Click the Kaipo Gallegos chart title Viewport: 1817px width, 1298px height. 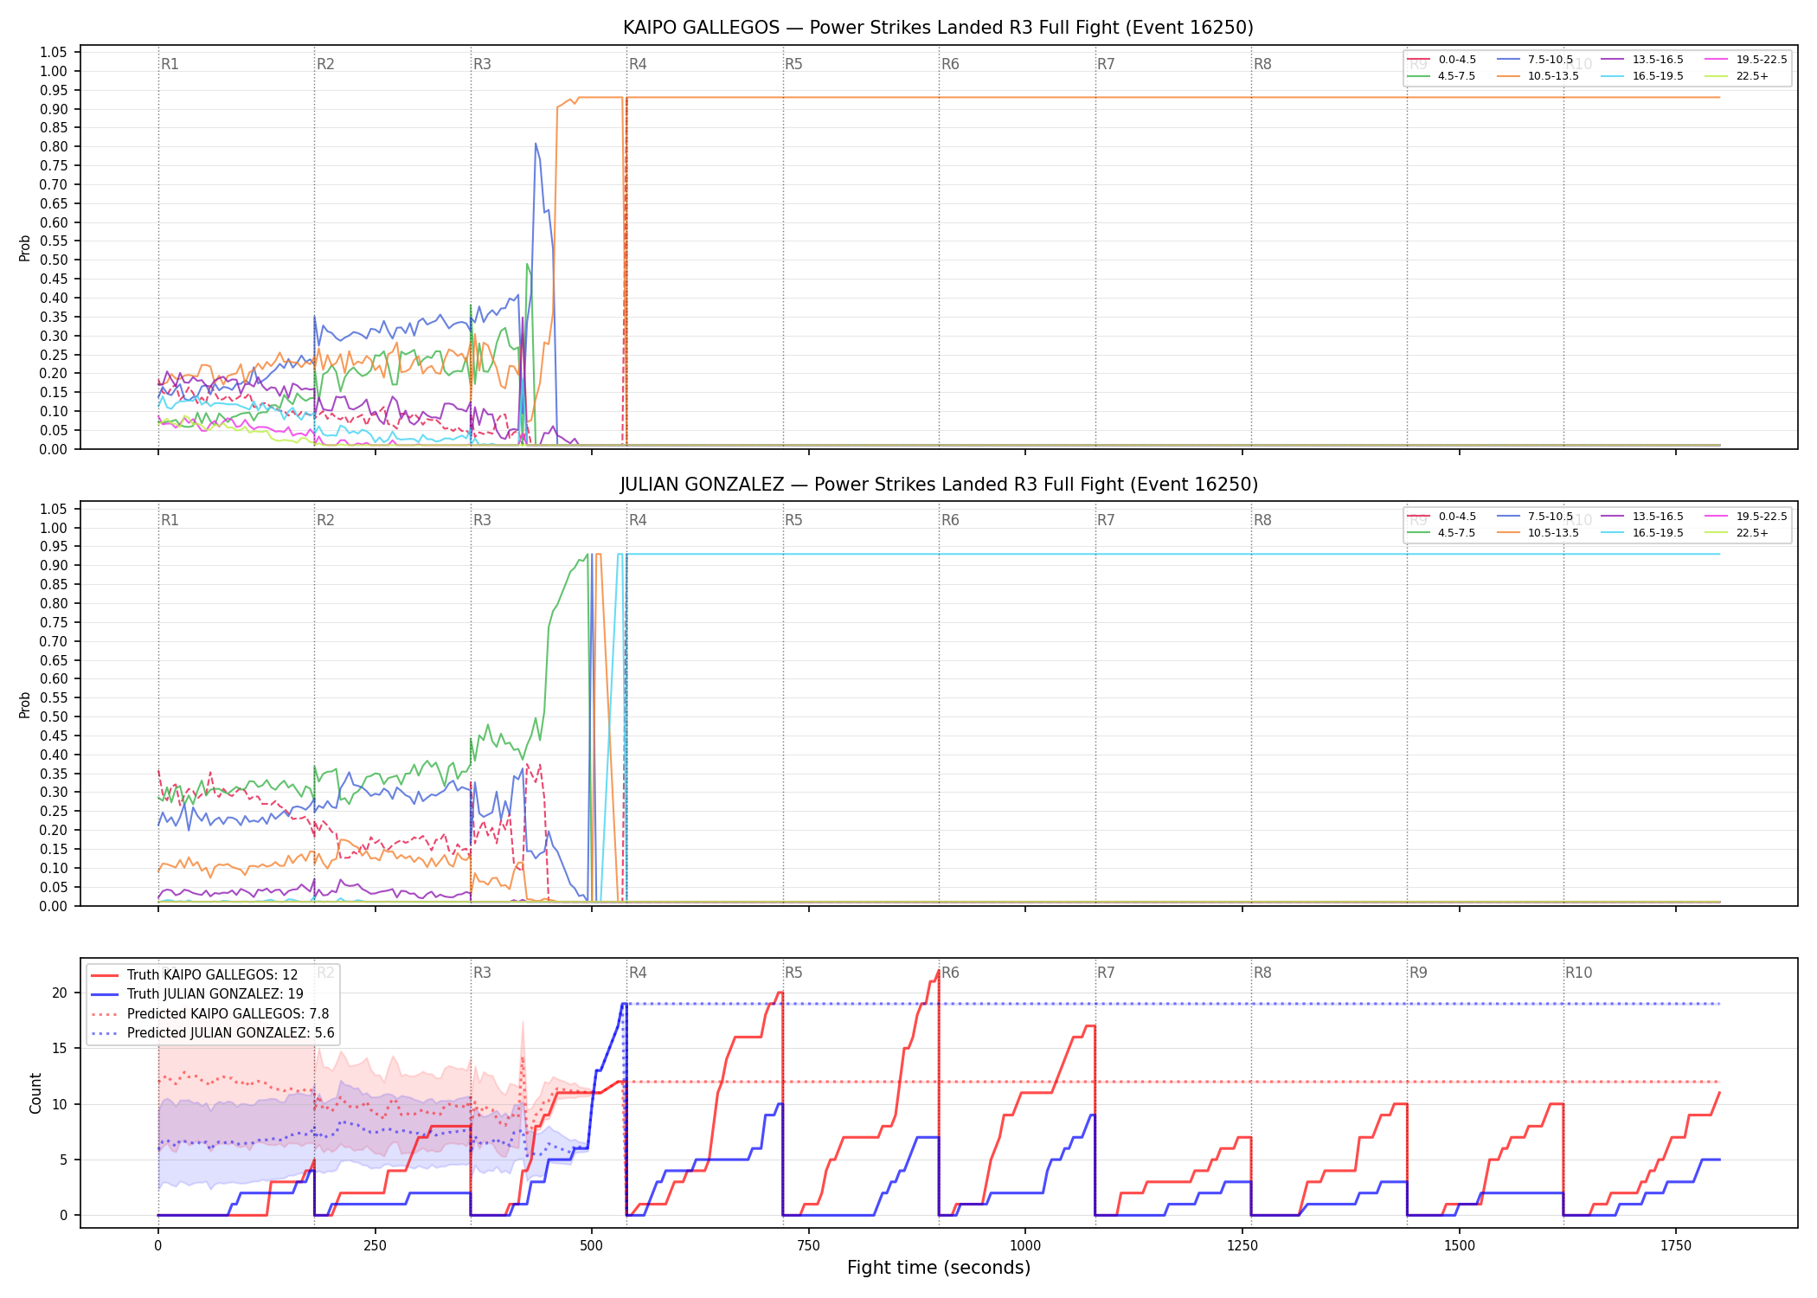tap(938, 28)
